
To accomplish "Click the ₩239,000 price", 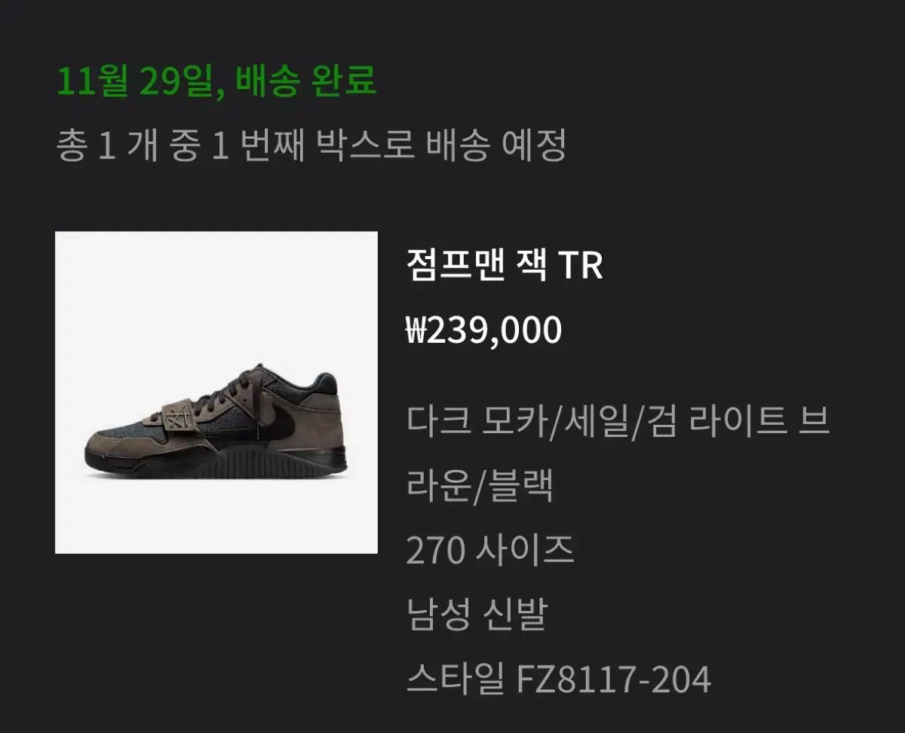I will (484, 330).
